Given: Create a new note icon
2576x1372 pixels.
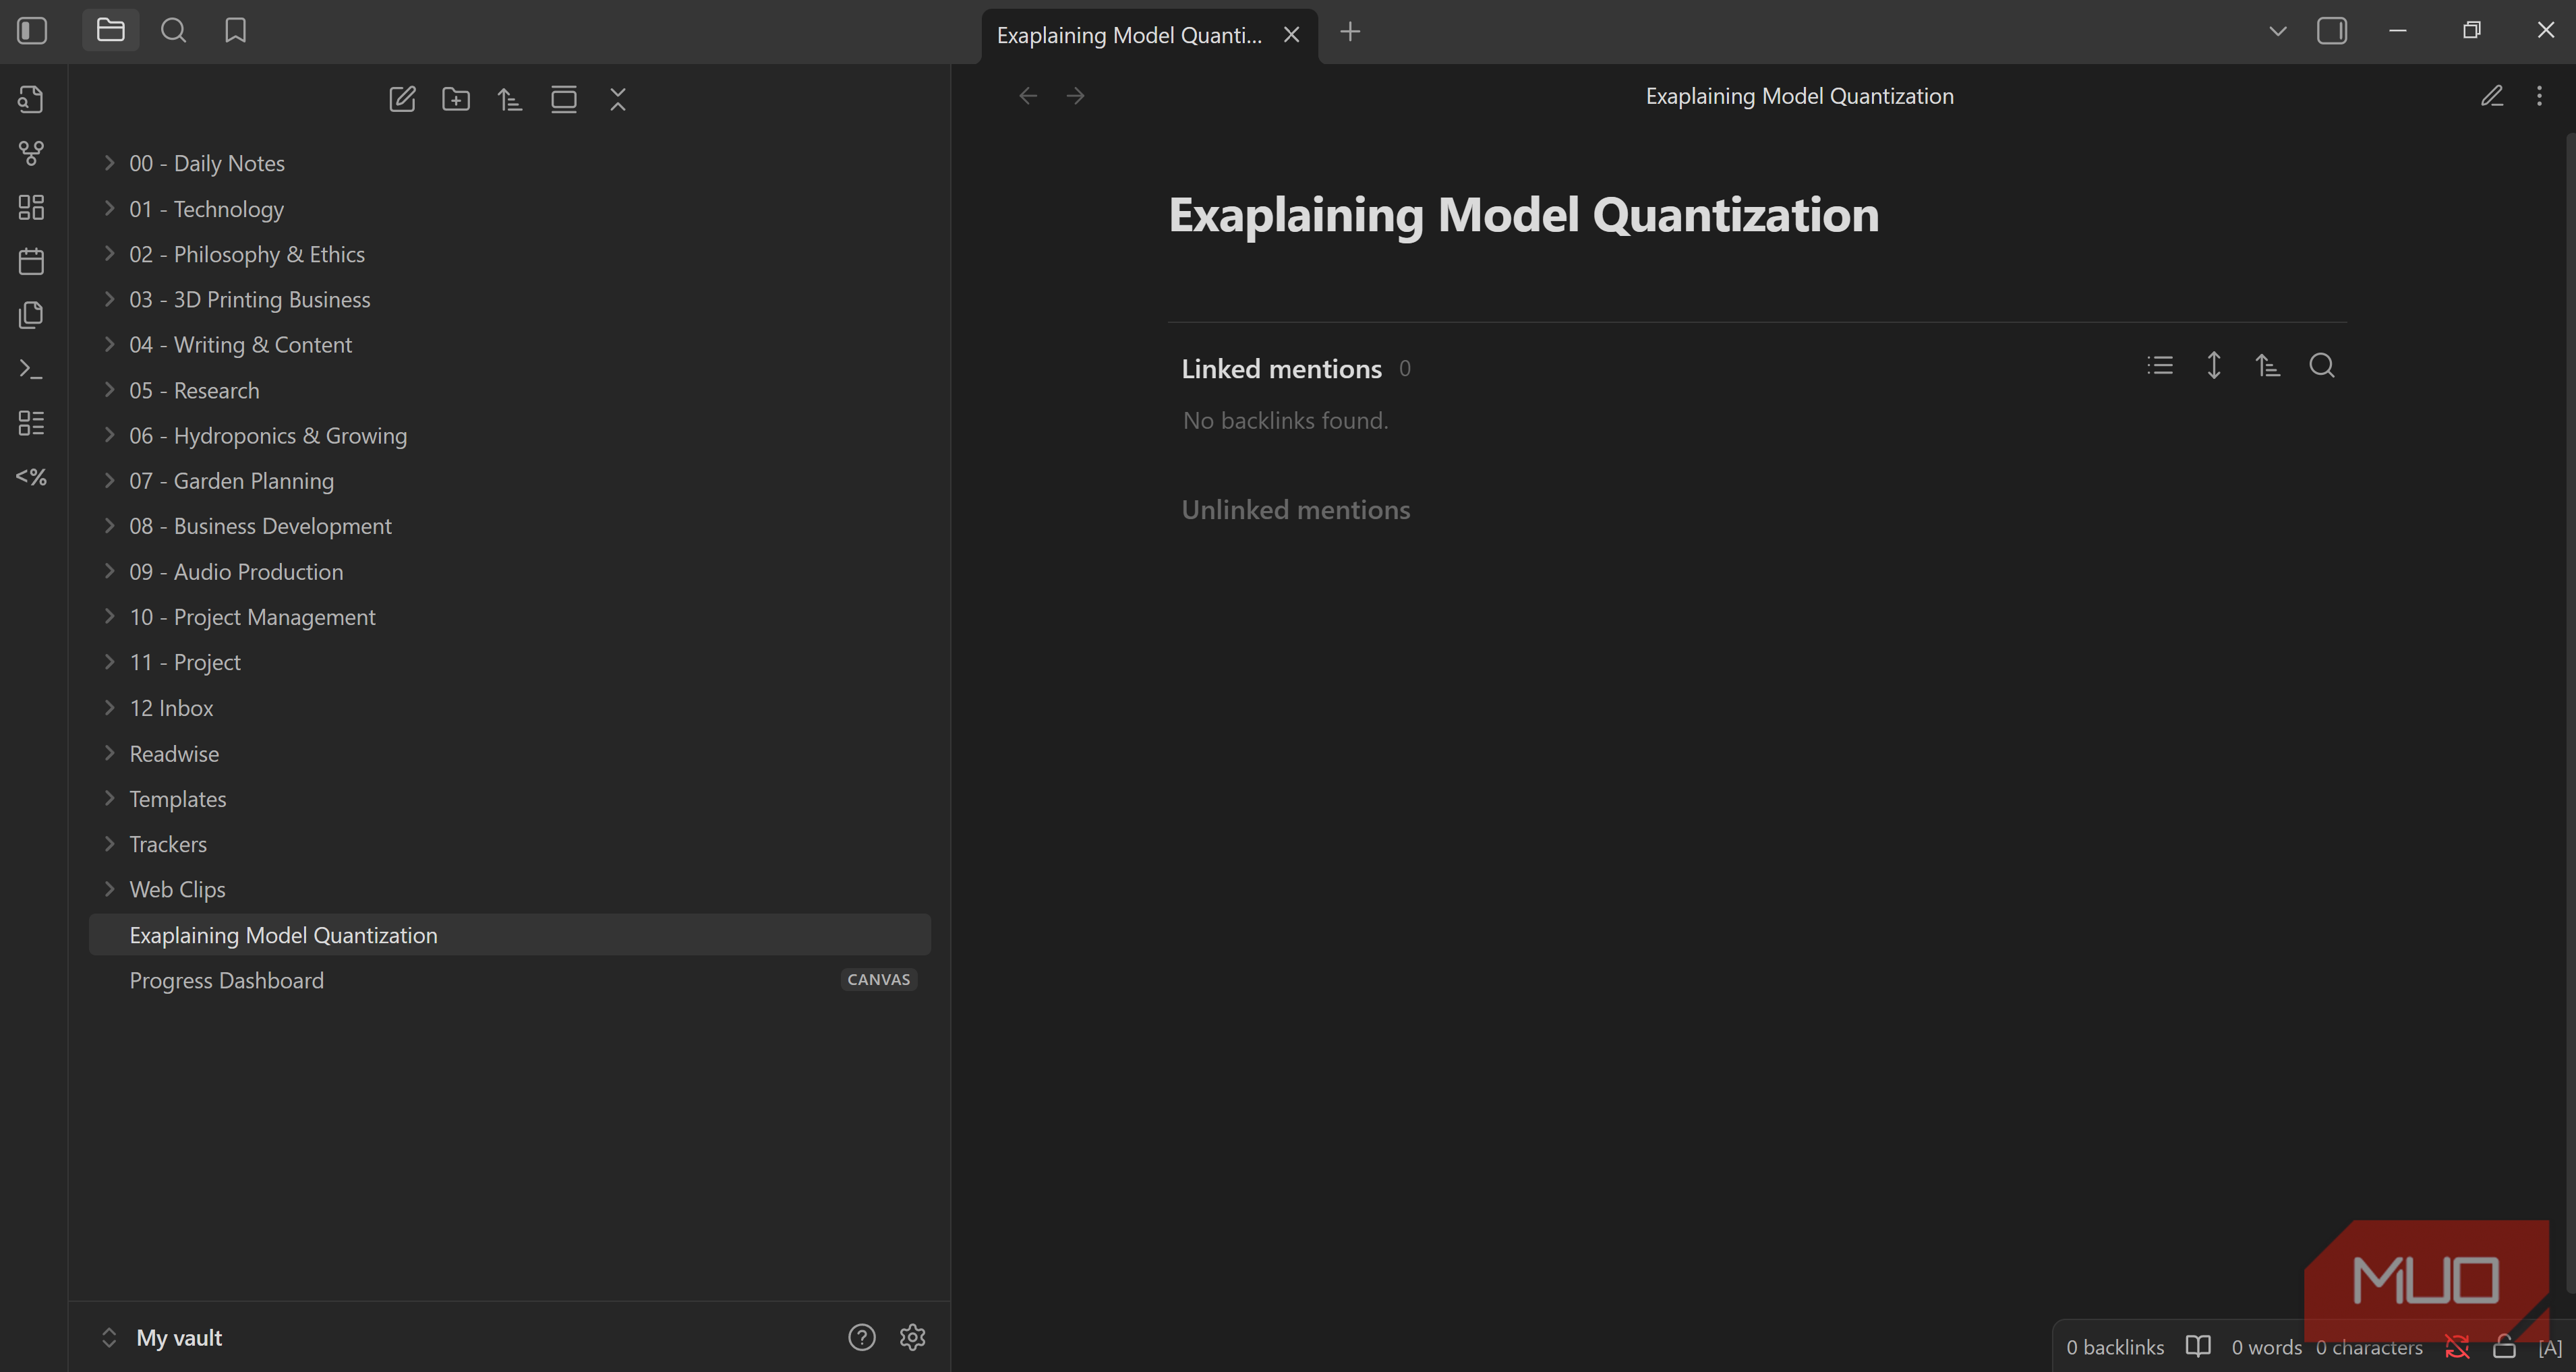Looking at the screenshot, I should point(402,99).
